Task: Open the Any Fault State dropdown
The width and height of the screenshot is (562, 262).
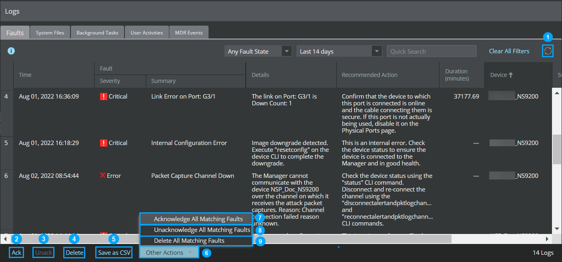Action: pyautogui.click(x=258, y=51)
